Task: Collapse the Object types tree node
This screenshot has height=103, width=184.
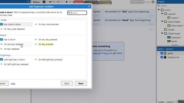Action: coord(162,33)
